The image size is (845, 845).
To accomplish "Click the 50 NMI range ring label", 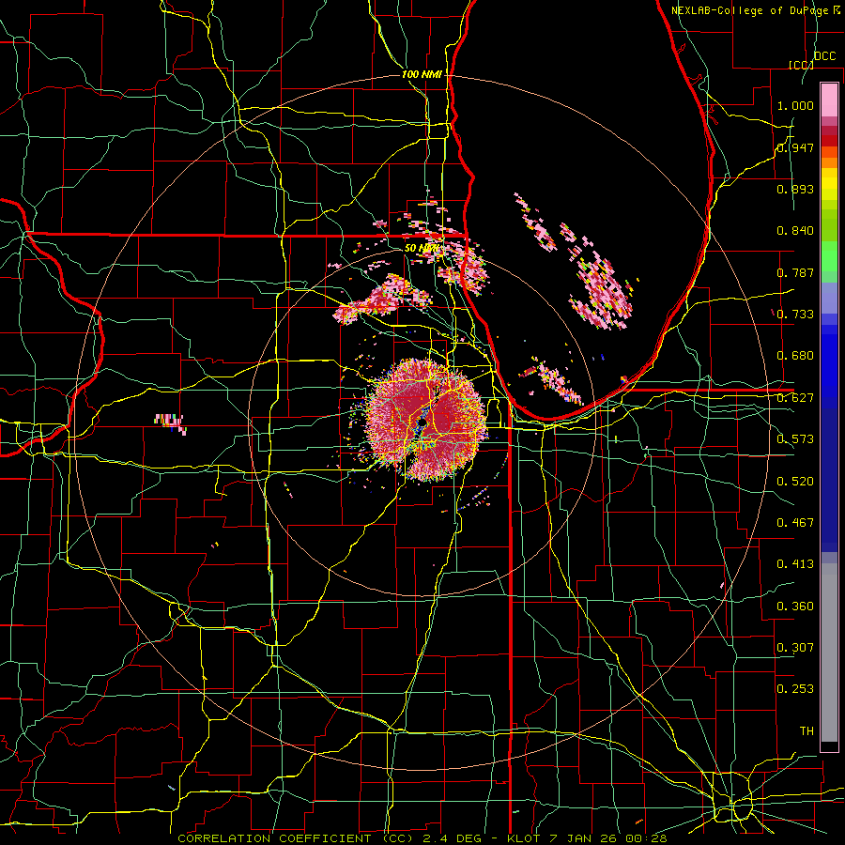I will pos(422,248).
